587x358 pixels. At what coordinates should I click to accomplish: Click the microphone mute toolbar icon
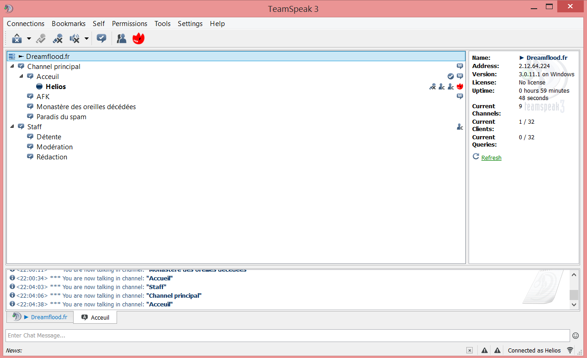[x=58, y=39]
